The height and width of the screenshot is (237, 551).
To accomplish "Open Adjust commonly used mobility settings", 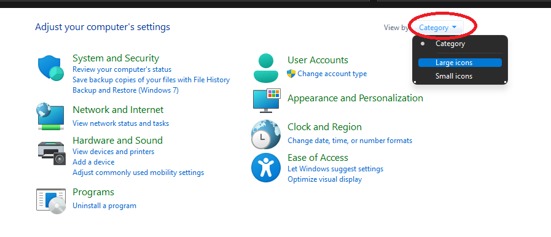I will (138, 173).
